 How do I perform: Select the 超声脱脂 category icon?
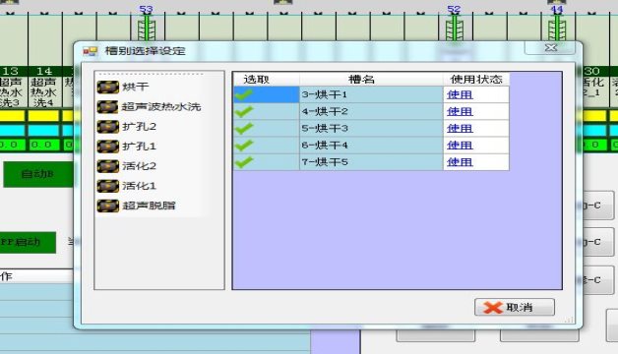pos(107,206)
